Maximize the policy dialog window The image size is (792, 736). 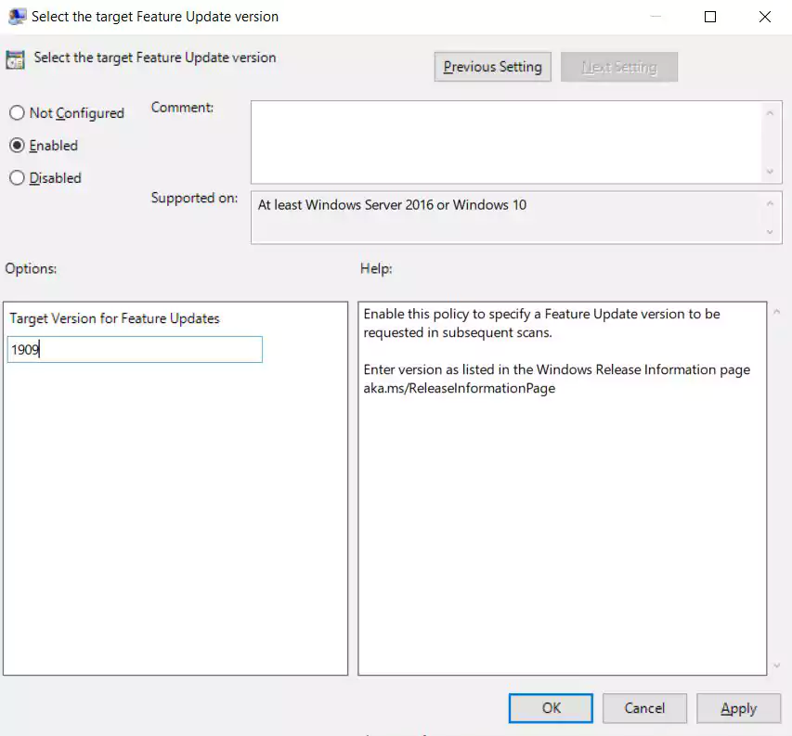[710, 17]
